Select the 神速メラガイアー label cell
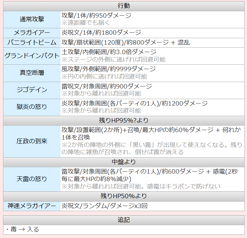 point(32,206)
